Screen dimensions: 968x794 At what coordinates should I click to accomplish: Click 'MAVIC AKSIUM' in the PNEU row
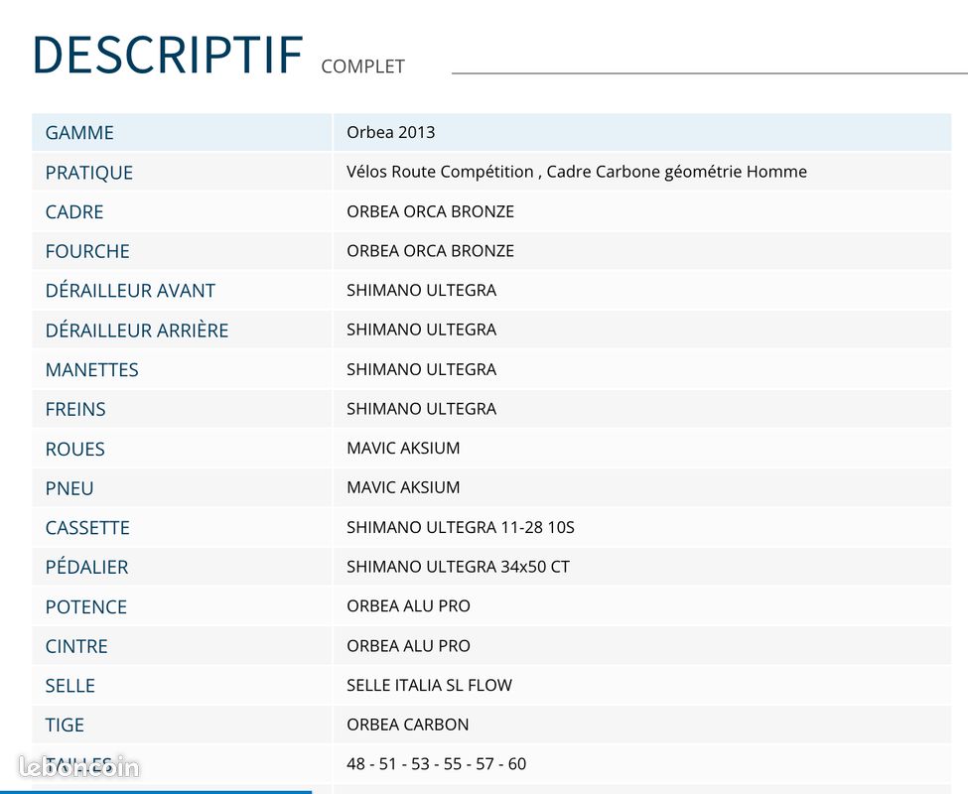pos(403,487)
